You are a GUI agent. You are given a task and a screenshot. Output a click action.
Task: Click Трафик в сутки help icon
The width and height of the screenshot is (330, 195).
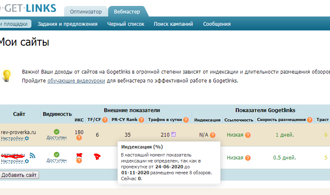click(186, 120)
